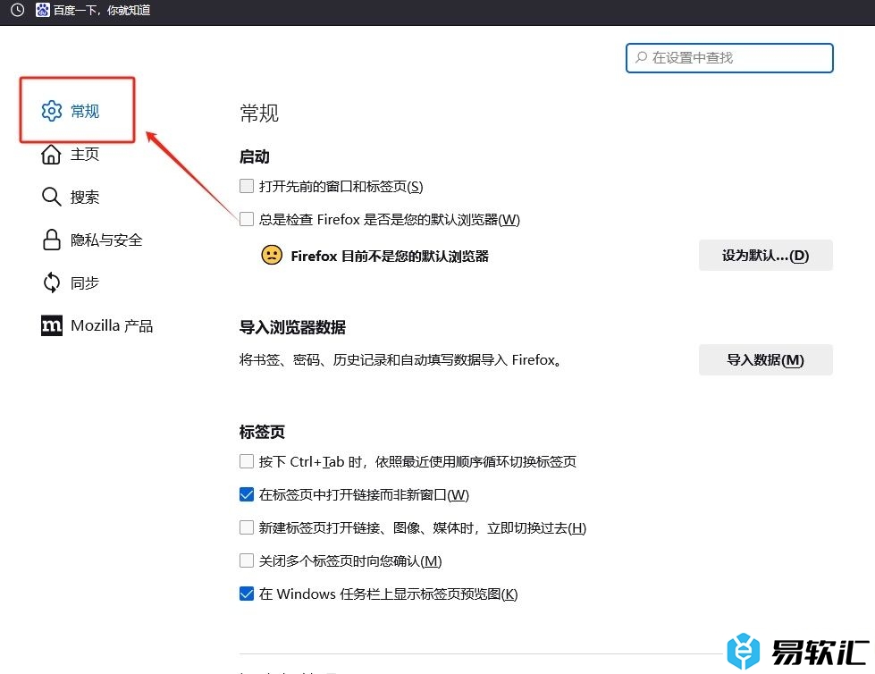Viewport: 875px width, 674px height.
Task: Click the clock history icon in the top bar
Action: click(x=17, y=10)
